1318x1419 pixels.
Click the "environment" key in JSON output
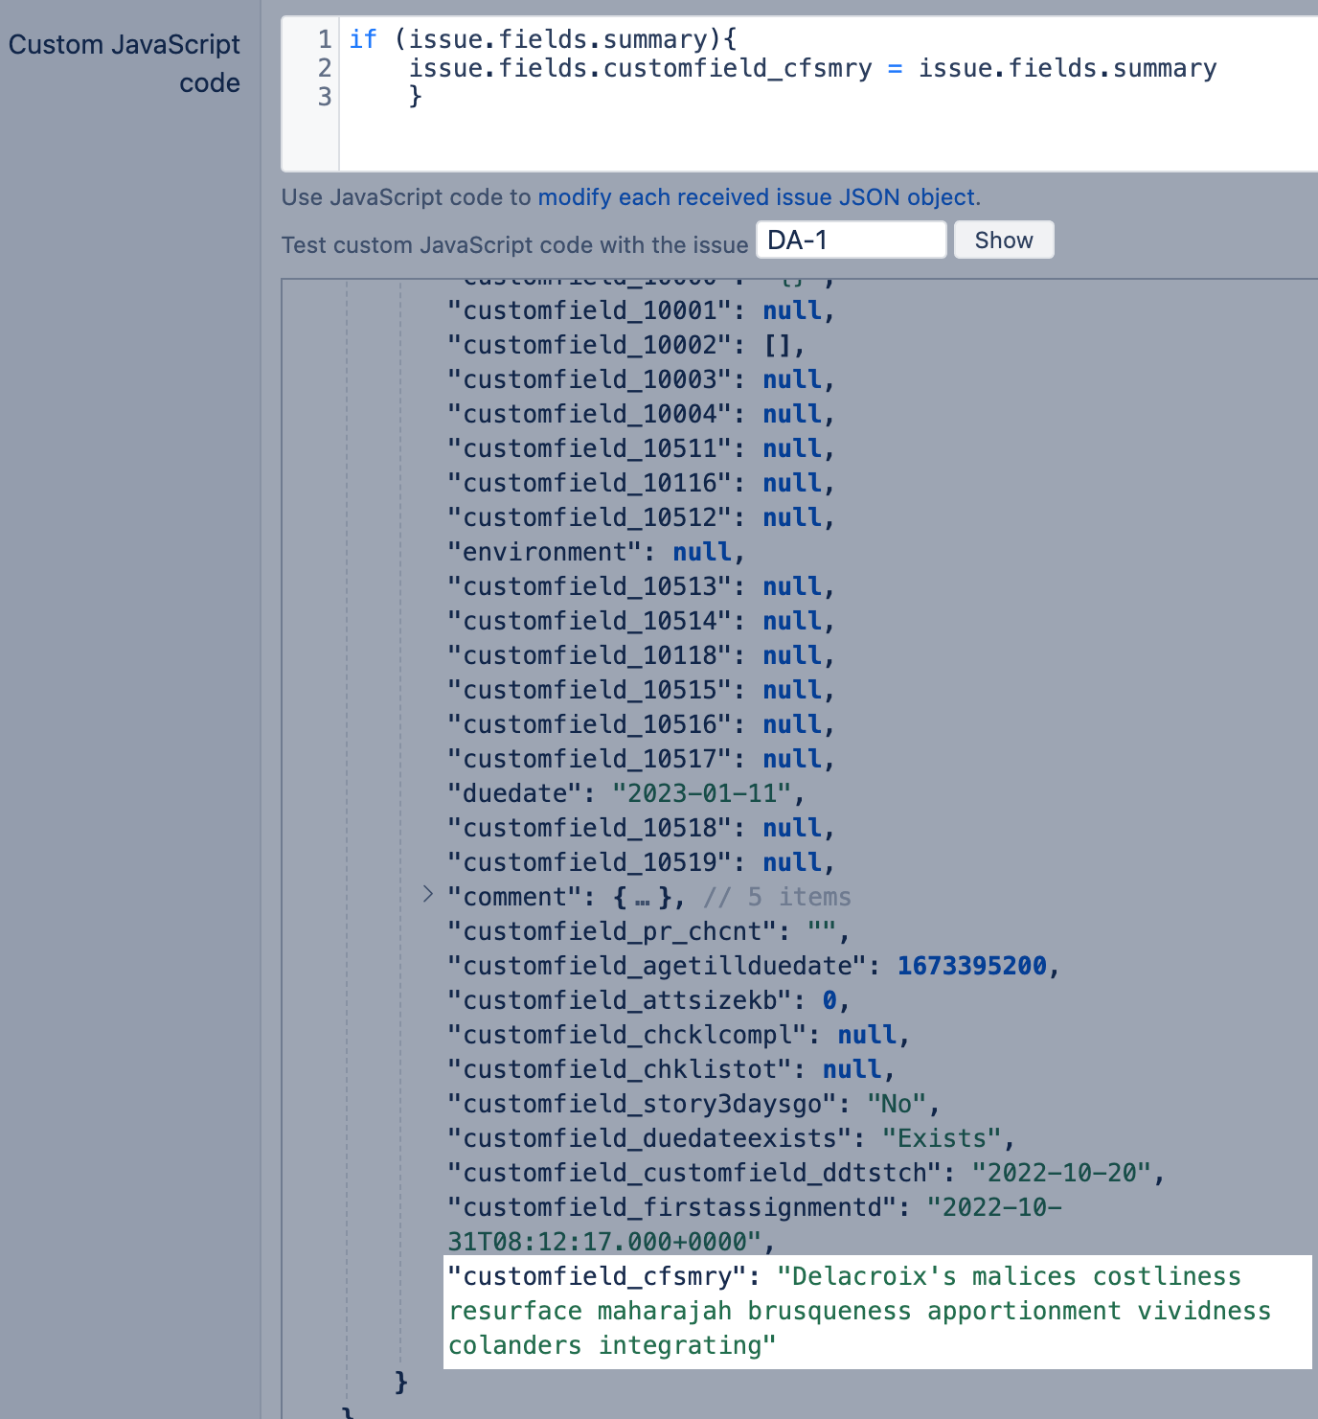(x=545, y=553)
